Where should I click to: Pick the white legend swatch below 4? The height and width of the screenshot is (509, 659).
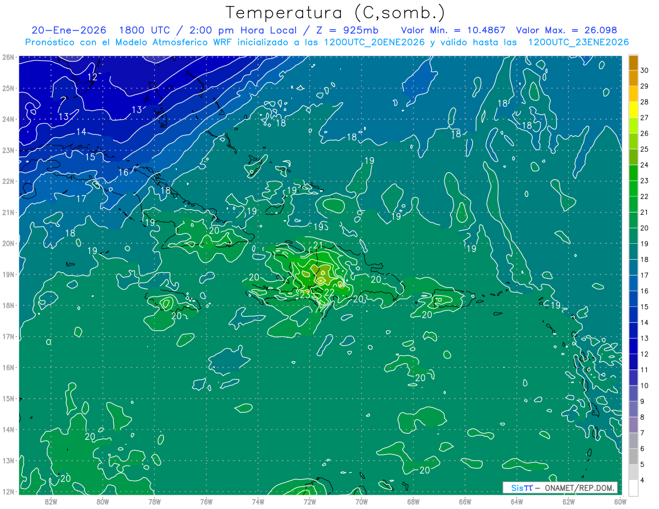[x=633, y=488]
